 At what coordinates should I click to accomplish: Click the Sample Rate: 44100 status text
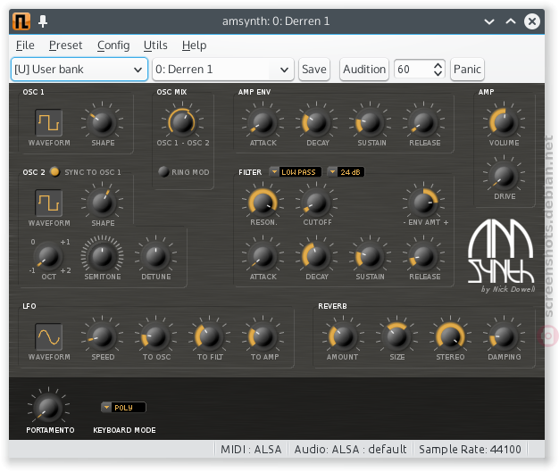tap(470, 449)
